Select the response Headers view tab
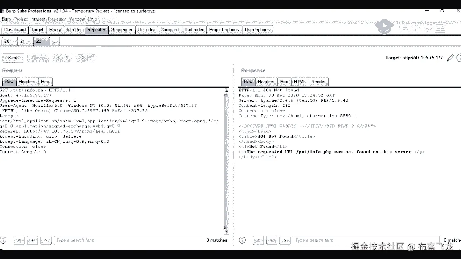The image size is (461, 259). point(266,82)
